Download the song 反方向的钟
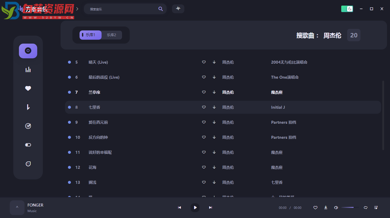The width and height of the screenshot is (390, 218). tap(214, 137)
